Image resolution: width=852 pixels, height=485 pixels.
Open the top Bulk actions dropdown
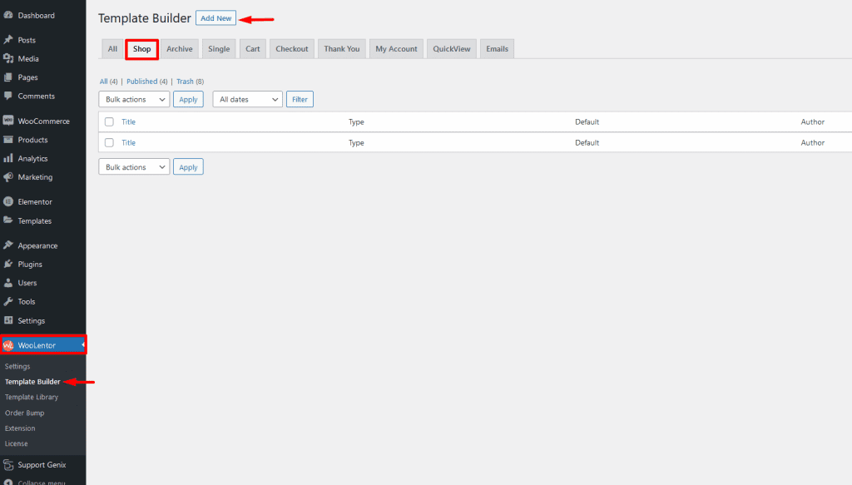(134, 100)
